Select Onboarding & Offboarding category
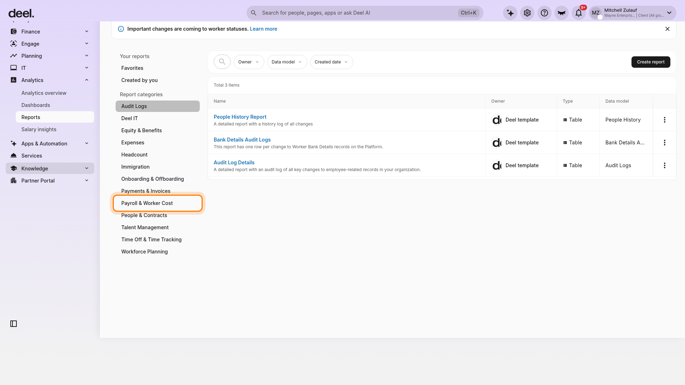This screenshot has width=685, height=385. 158,179
